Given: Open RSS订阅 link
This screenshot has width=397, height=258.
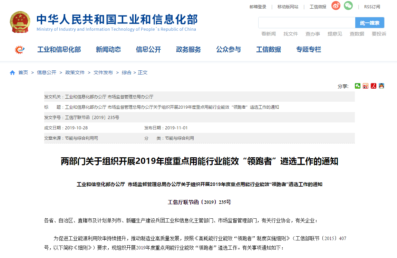Looking at the screenshot, I should pyautogui.click(x=372, y=7).
